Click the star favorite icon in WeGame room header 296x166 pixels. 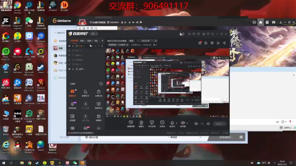click(x=129, y=23)
